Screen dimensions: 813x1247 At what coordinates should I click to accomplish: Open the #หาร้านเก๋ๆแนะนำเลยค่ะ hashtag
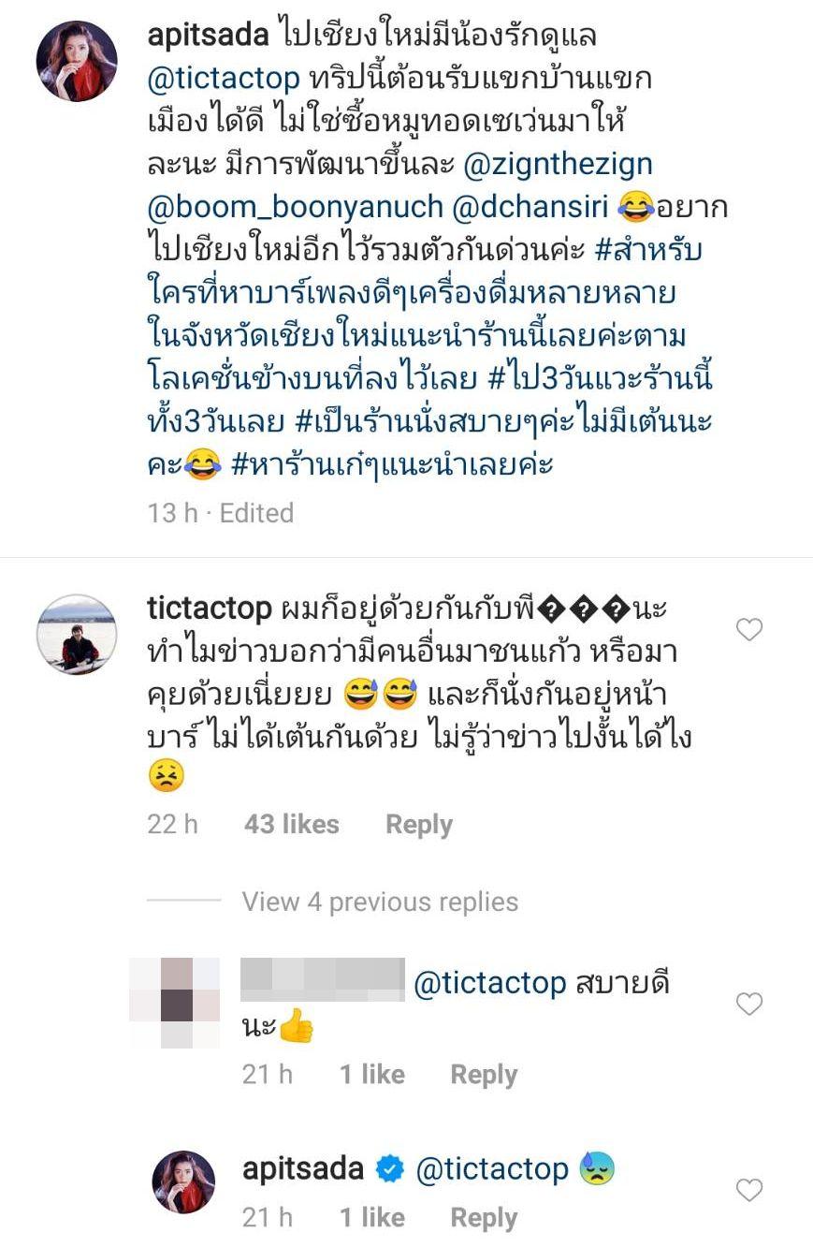(x=392, y=464)
